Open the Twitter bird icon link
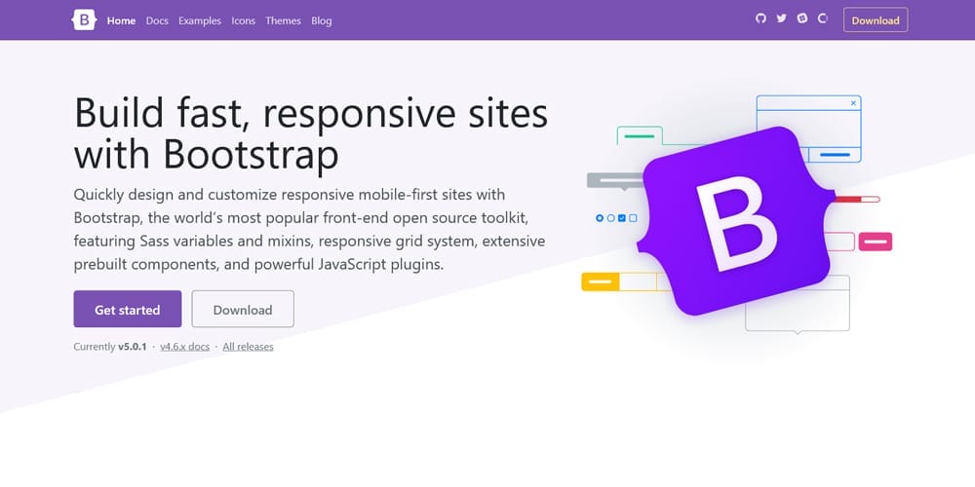The width and height of the screenshot is (975, 487). point(782,19)
